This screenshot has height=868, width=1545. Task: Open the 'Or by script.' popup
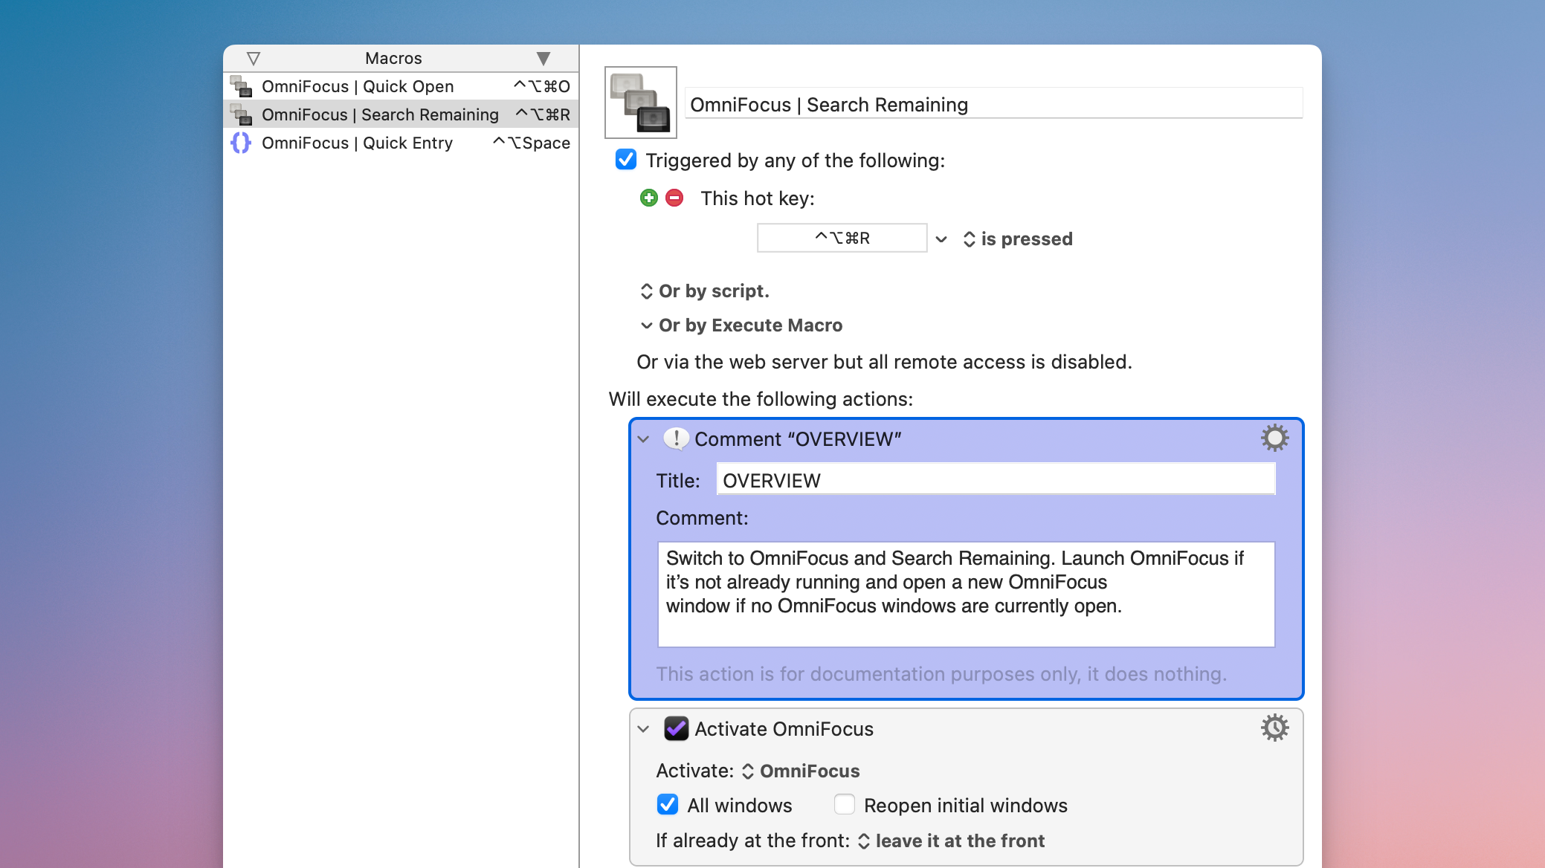point(705,291)
